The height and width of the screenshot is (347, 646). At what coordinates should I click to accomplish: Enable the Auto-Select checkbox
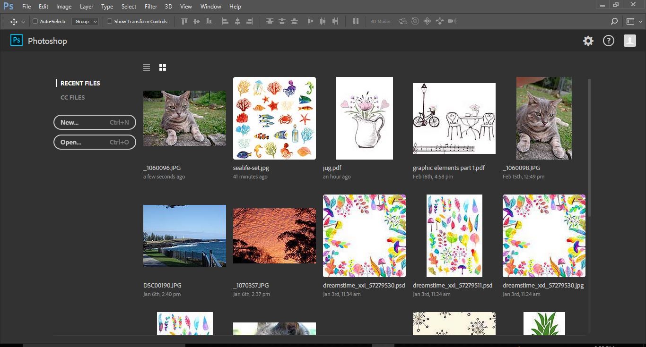coord(35,21)
